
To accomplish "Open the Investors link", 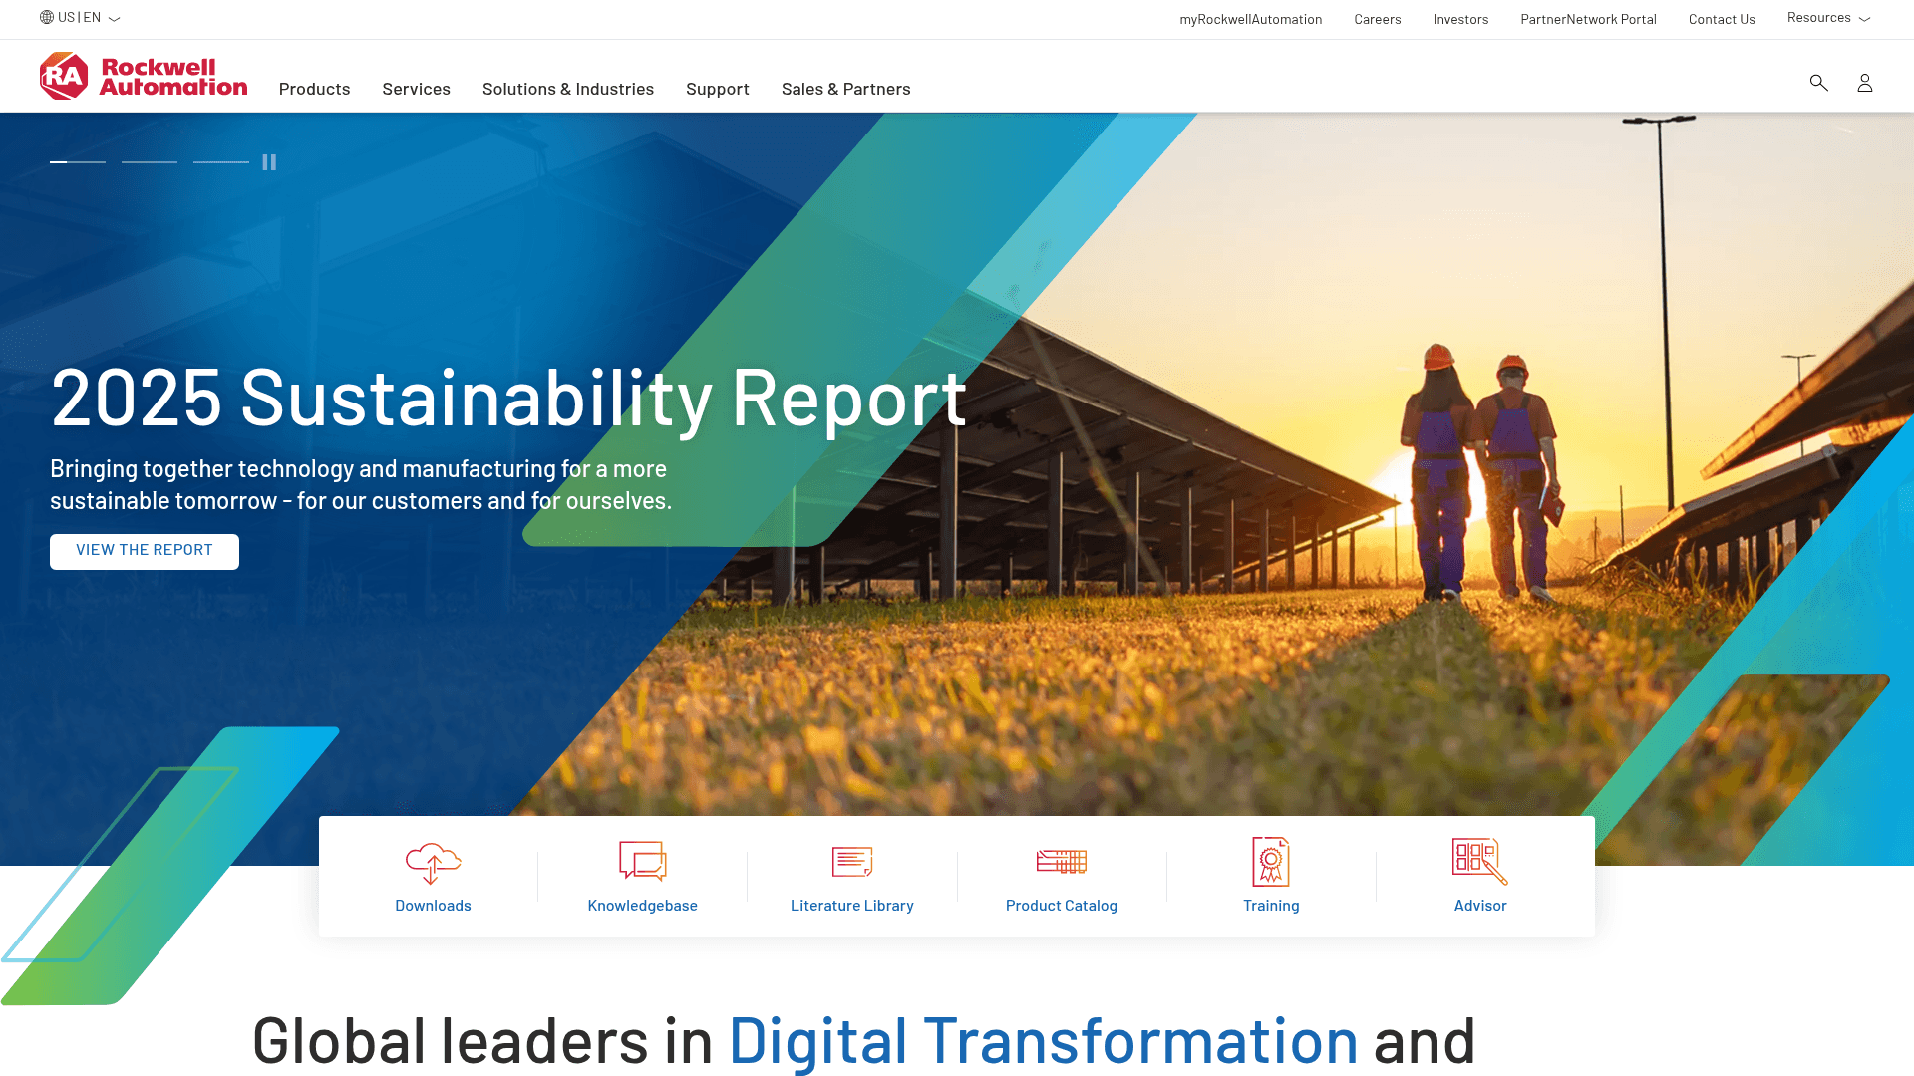I will pos(1460,19).
